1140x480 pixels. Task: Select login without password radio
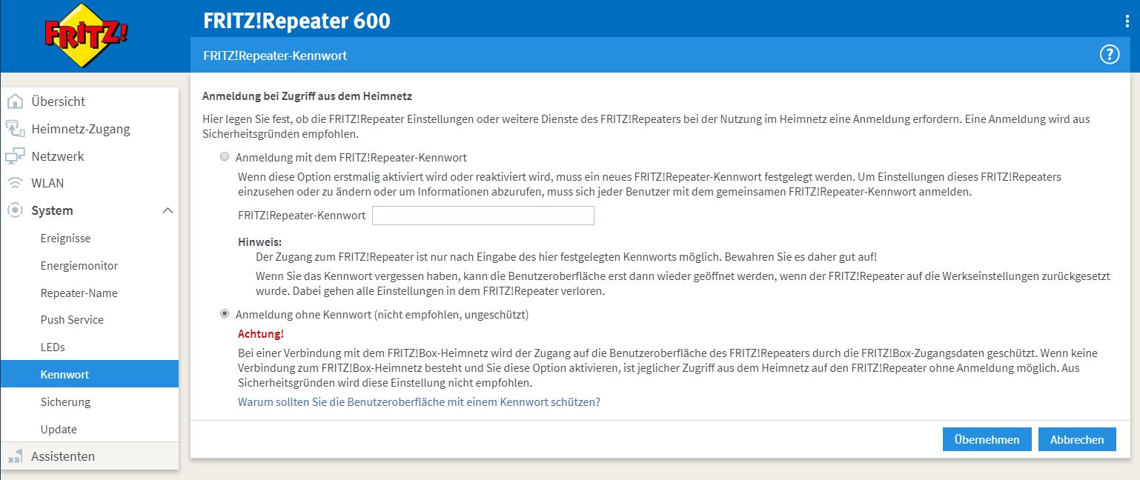[x=225, y=314]
